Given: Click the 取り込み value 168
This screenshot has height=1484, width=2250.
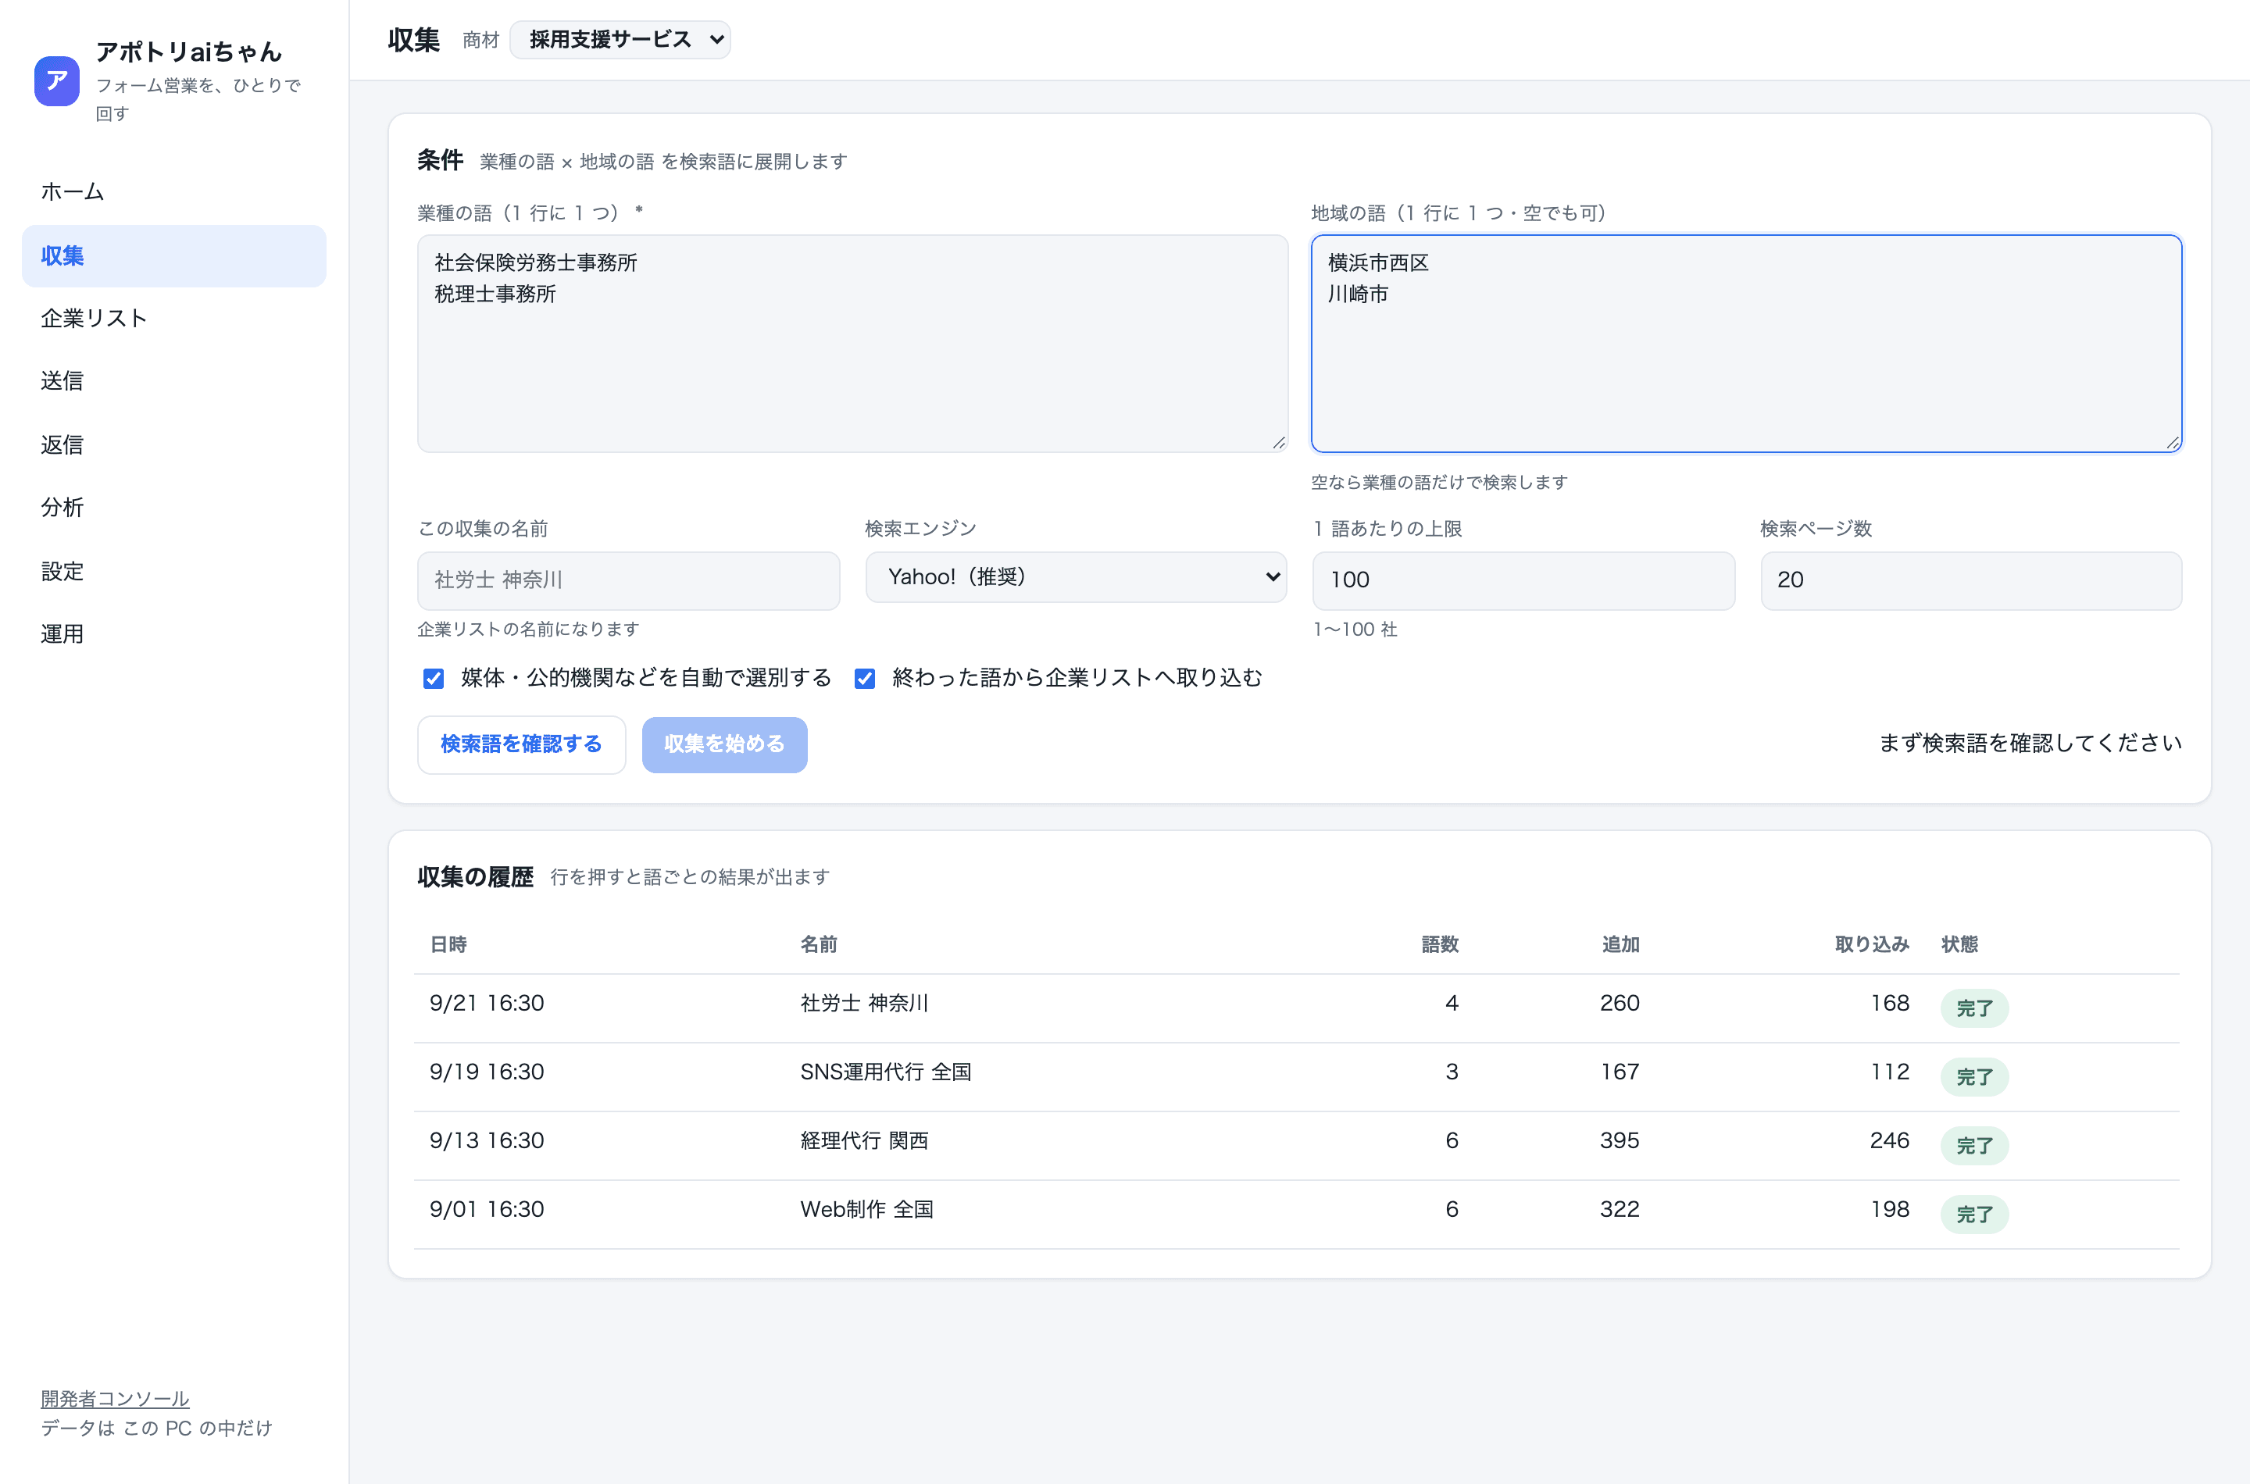Looking at the screenshot, I should (1889, 1003).
